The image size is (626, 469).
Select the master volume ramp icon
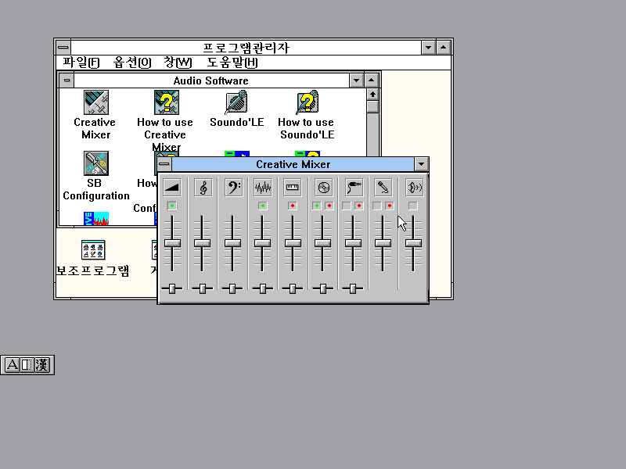pyautogui.click(x=172, y=188)
